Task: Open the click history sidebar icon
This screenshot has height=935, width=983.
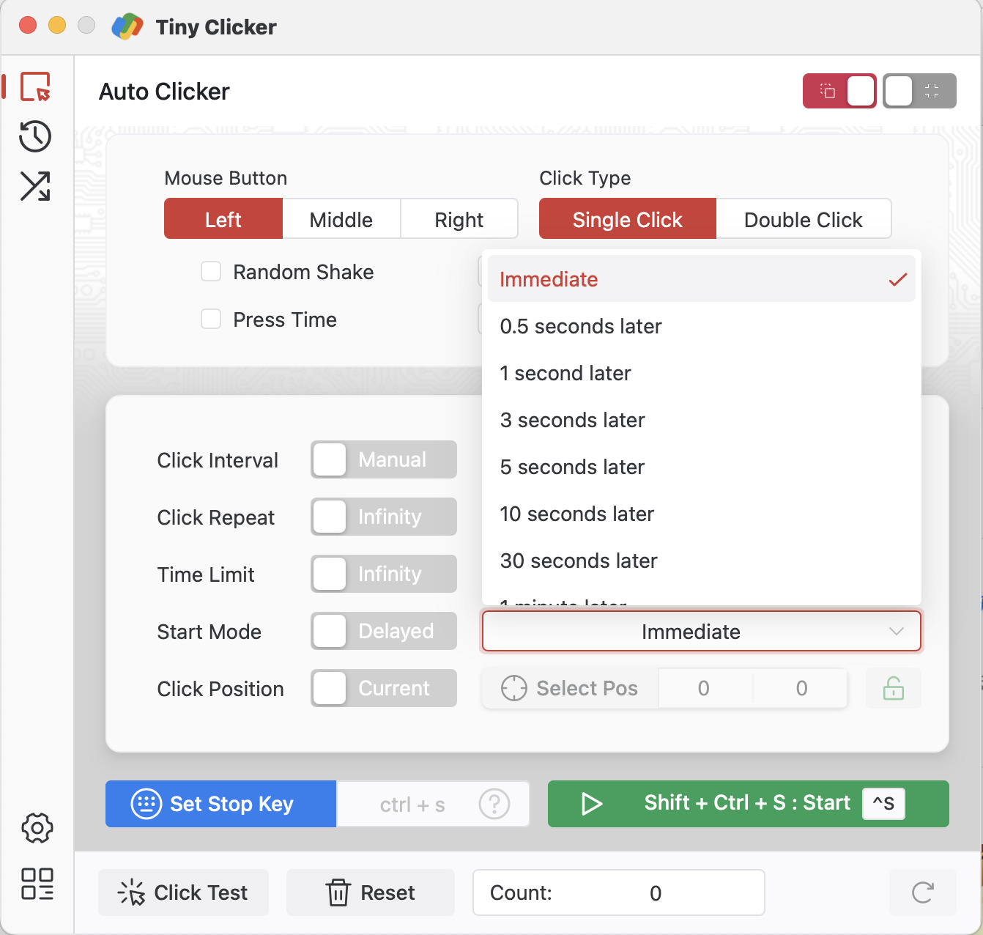Action: pos(35,136)
